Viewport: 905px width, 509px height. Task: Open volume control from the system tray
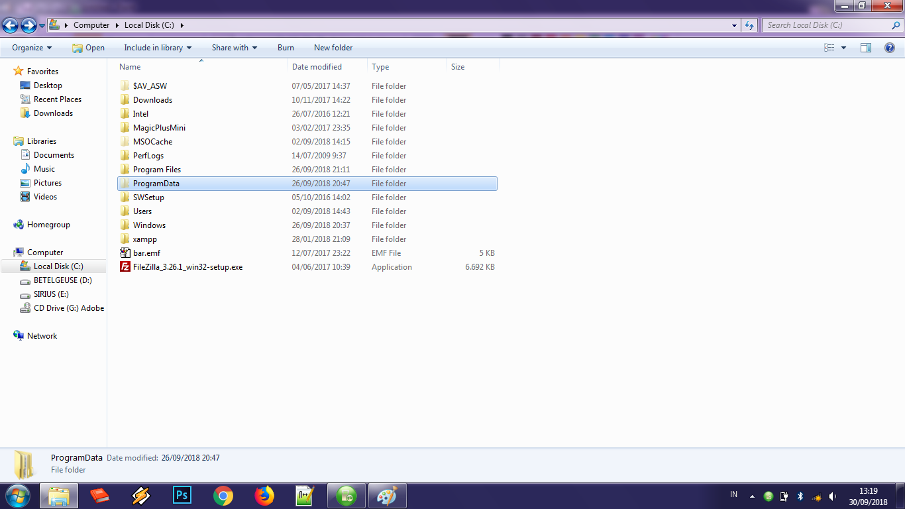pyautogui.click(x=831, y=494)
